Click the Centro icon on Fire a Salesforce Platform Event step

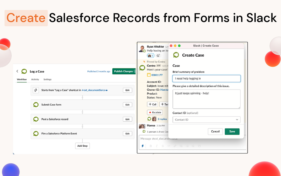pos(36,133)
